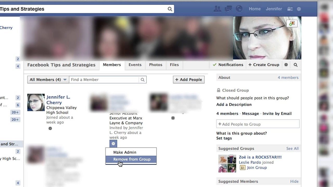Open the Zoë is a ROCKSTAR!!!! link
The image size is (333, 187).
[260, 157]
